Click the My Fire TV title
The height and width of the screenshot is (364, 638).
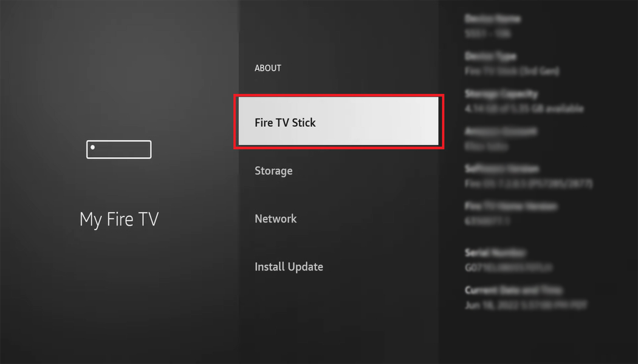tap(119, 220)
